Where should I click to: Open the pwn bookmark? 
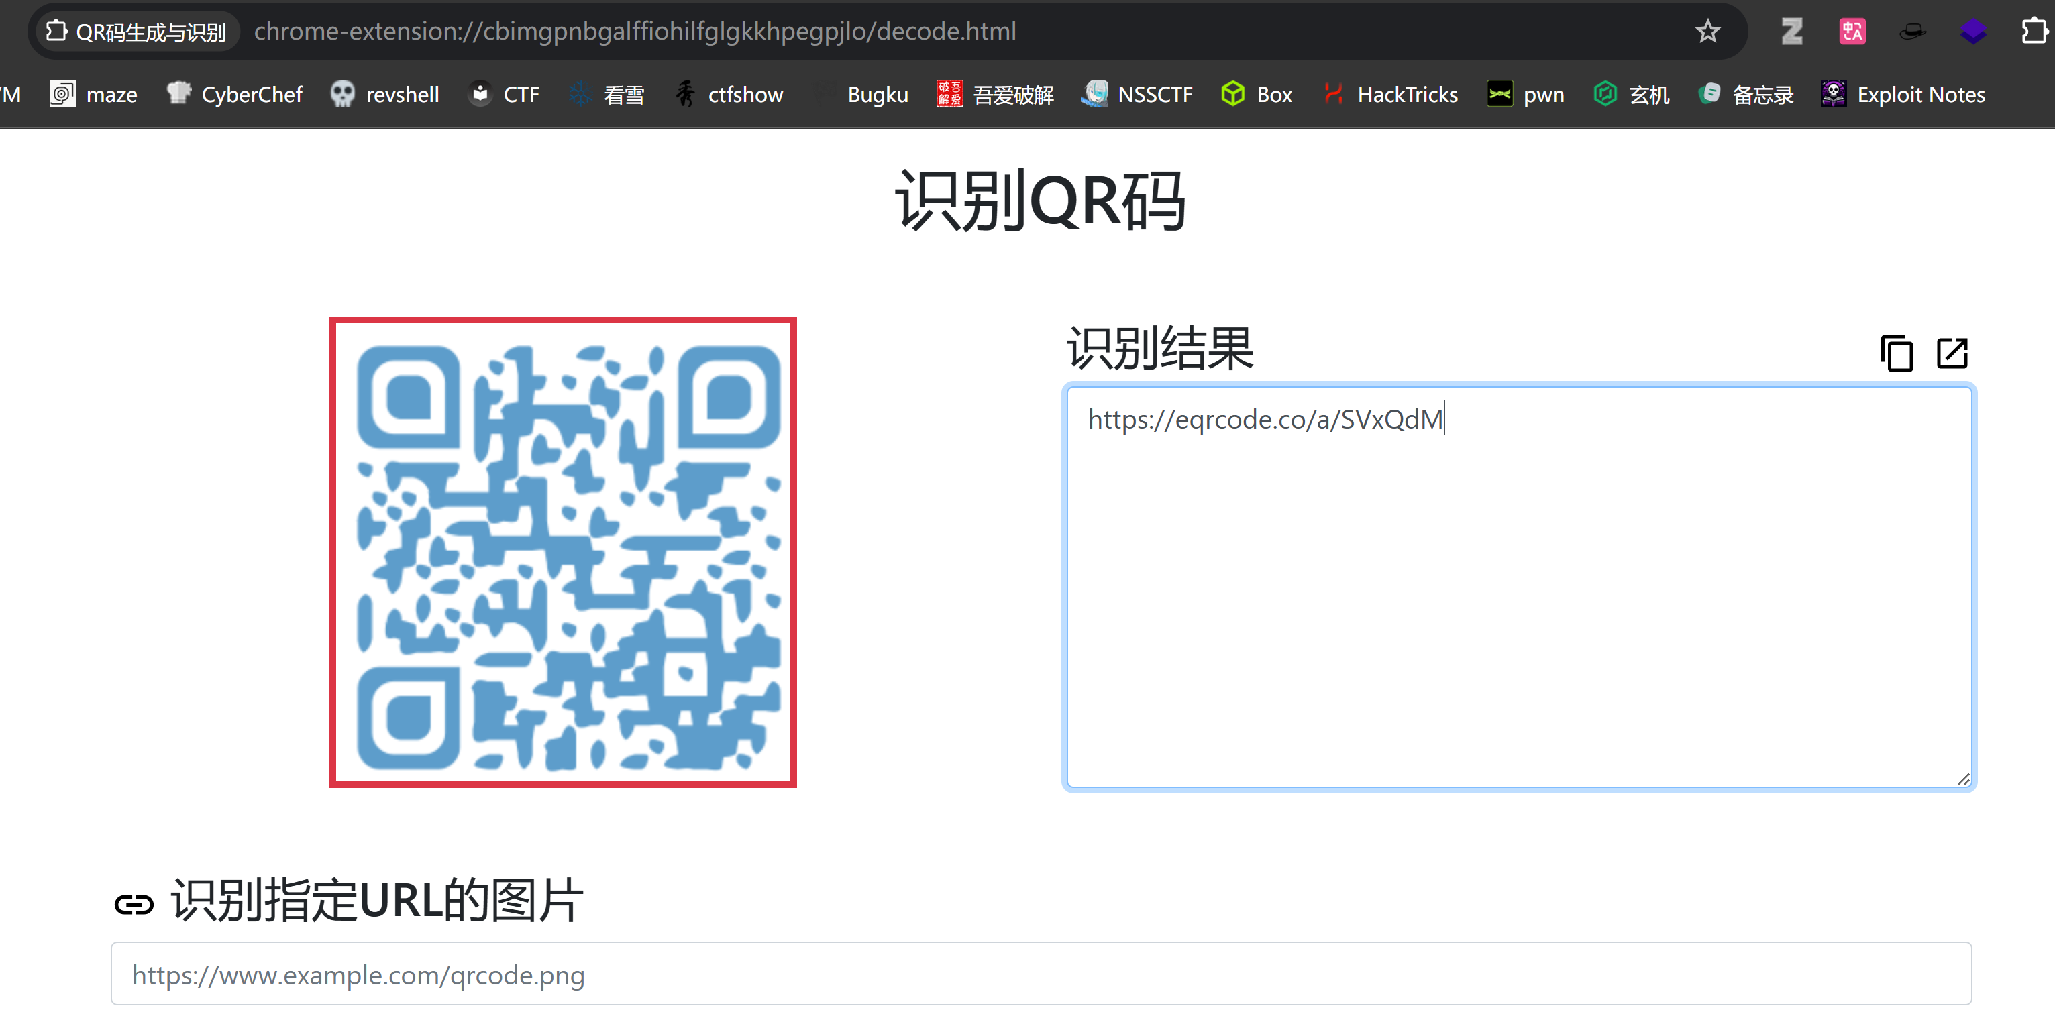[x=1525, y=94]
